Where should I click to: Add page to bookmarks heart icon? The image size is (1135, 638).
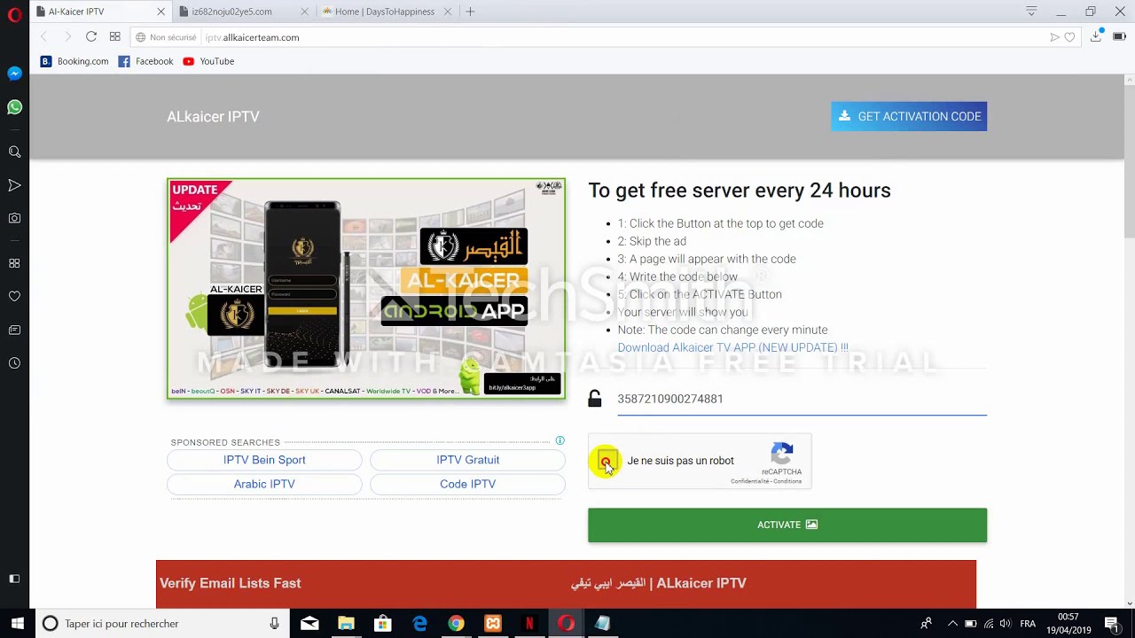pos(1069,37)
